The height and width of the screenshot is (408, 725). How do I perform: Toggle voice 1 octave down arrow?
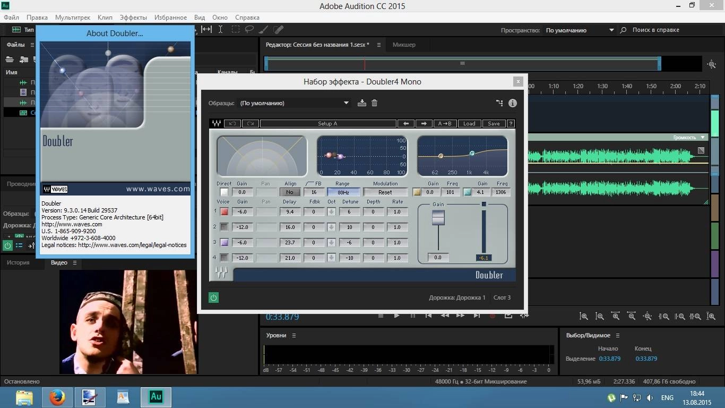pyautogui.click(x=332, y=211)
